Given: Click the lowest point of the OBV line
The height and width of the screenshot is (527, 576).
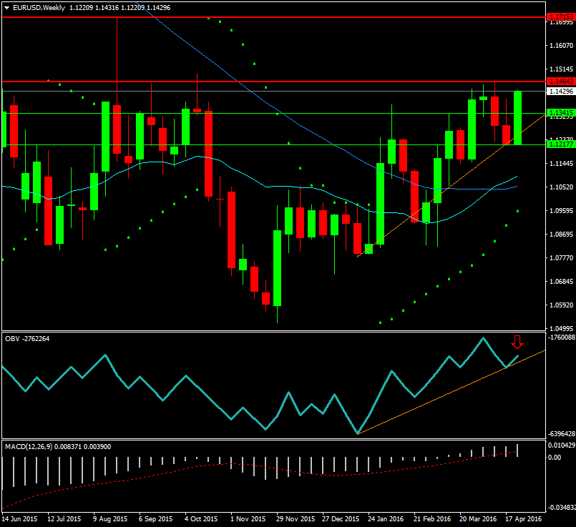Looking at the screenshot, I should [357, 433].
